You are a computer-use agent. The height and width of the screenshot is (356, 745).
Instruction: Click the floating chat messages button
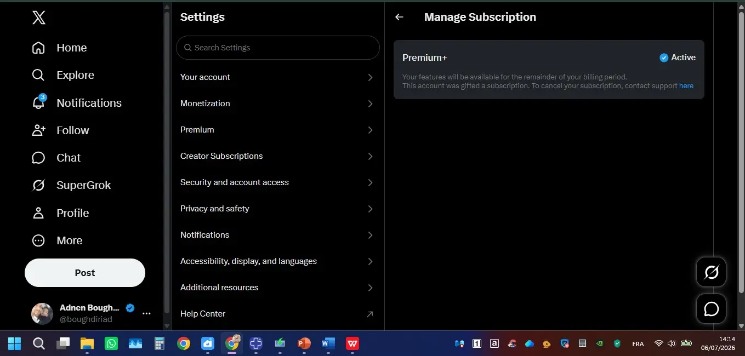711,309
